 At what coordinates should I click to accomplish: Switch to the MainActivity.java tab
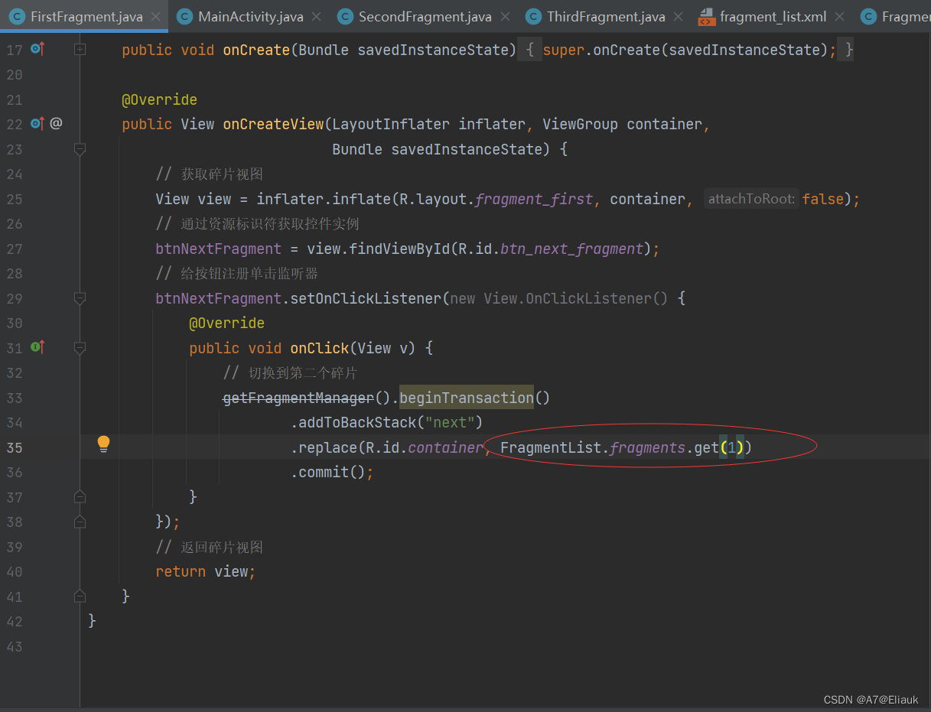pos(250,16)
